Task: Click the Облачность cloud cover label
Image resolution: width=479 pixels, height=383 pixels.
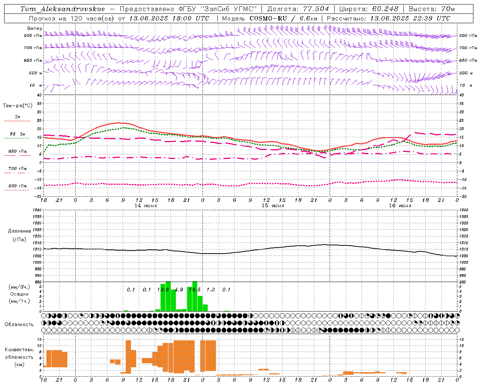Action: click(x=19, y=324)
